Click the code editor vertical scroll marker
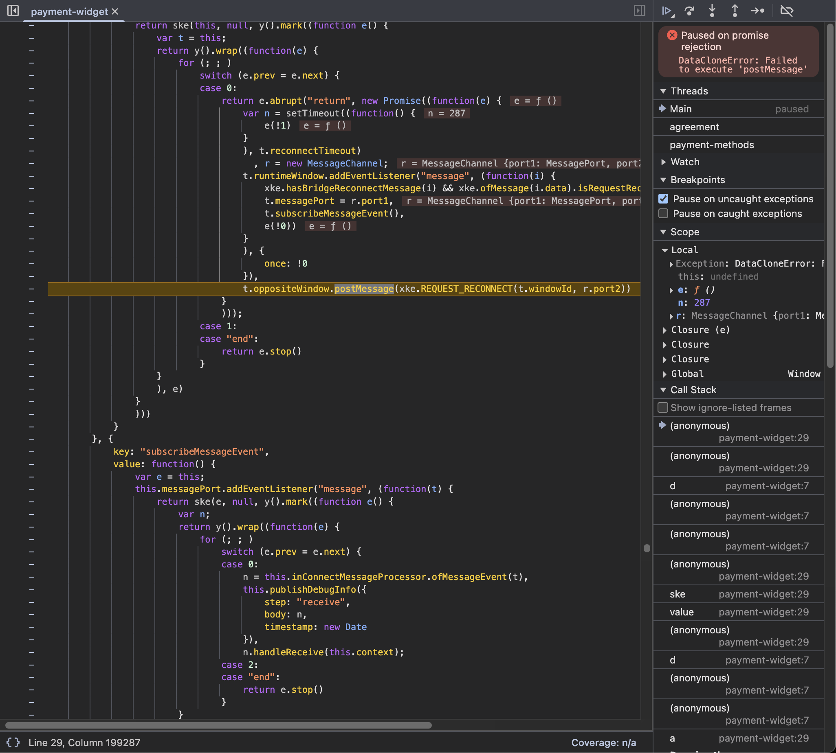This screenshot has height=753, width=836. [x=647, y=548]
